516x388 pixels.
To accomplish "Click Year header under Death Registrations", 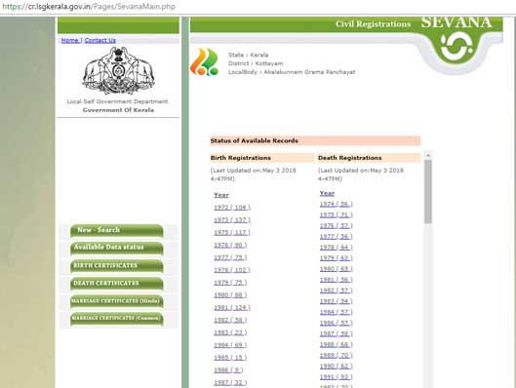I will point(327,193).
